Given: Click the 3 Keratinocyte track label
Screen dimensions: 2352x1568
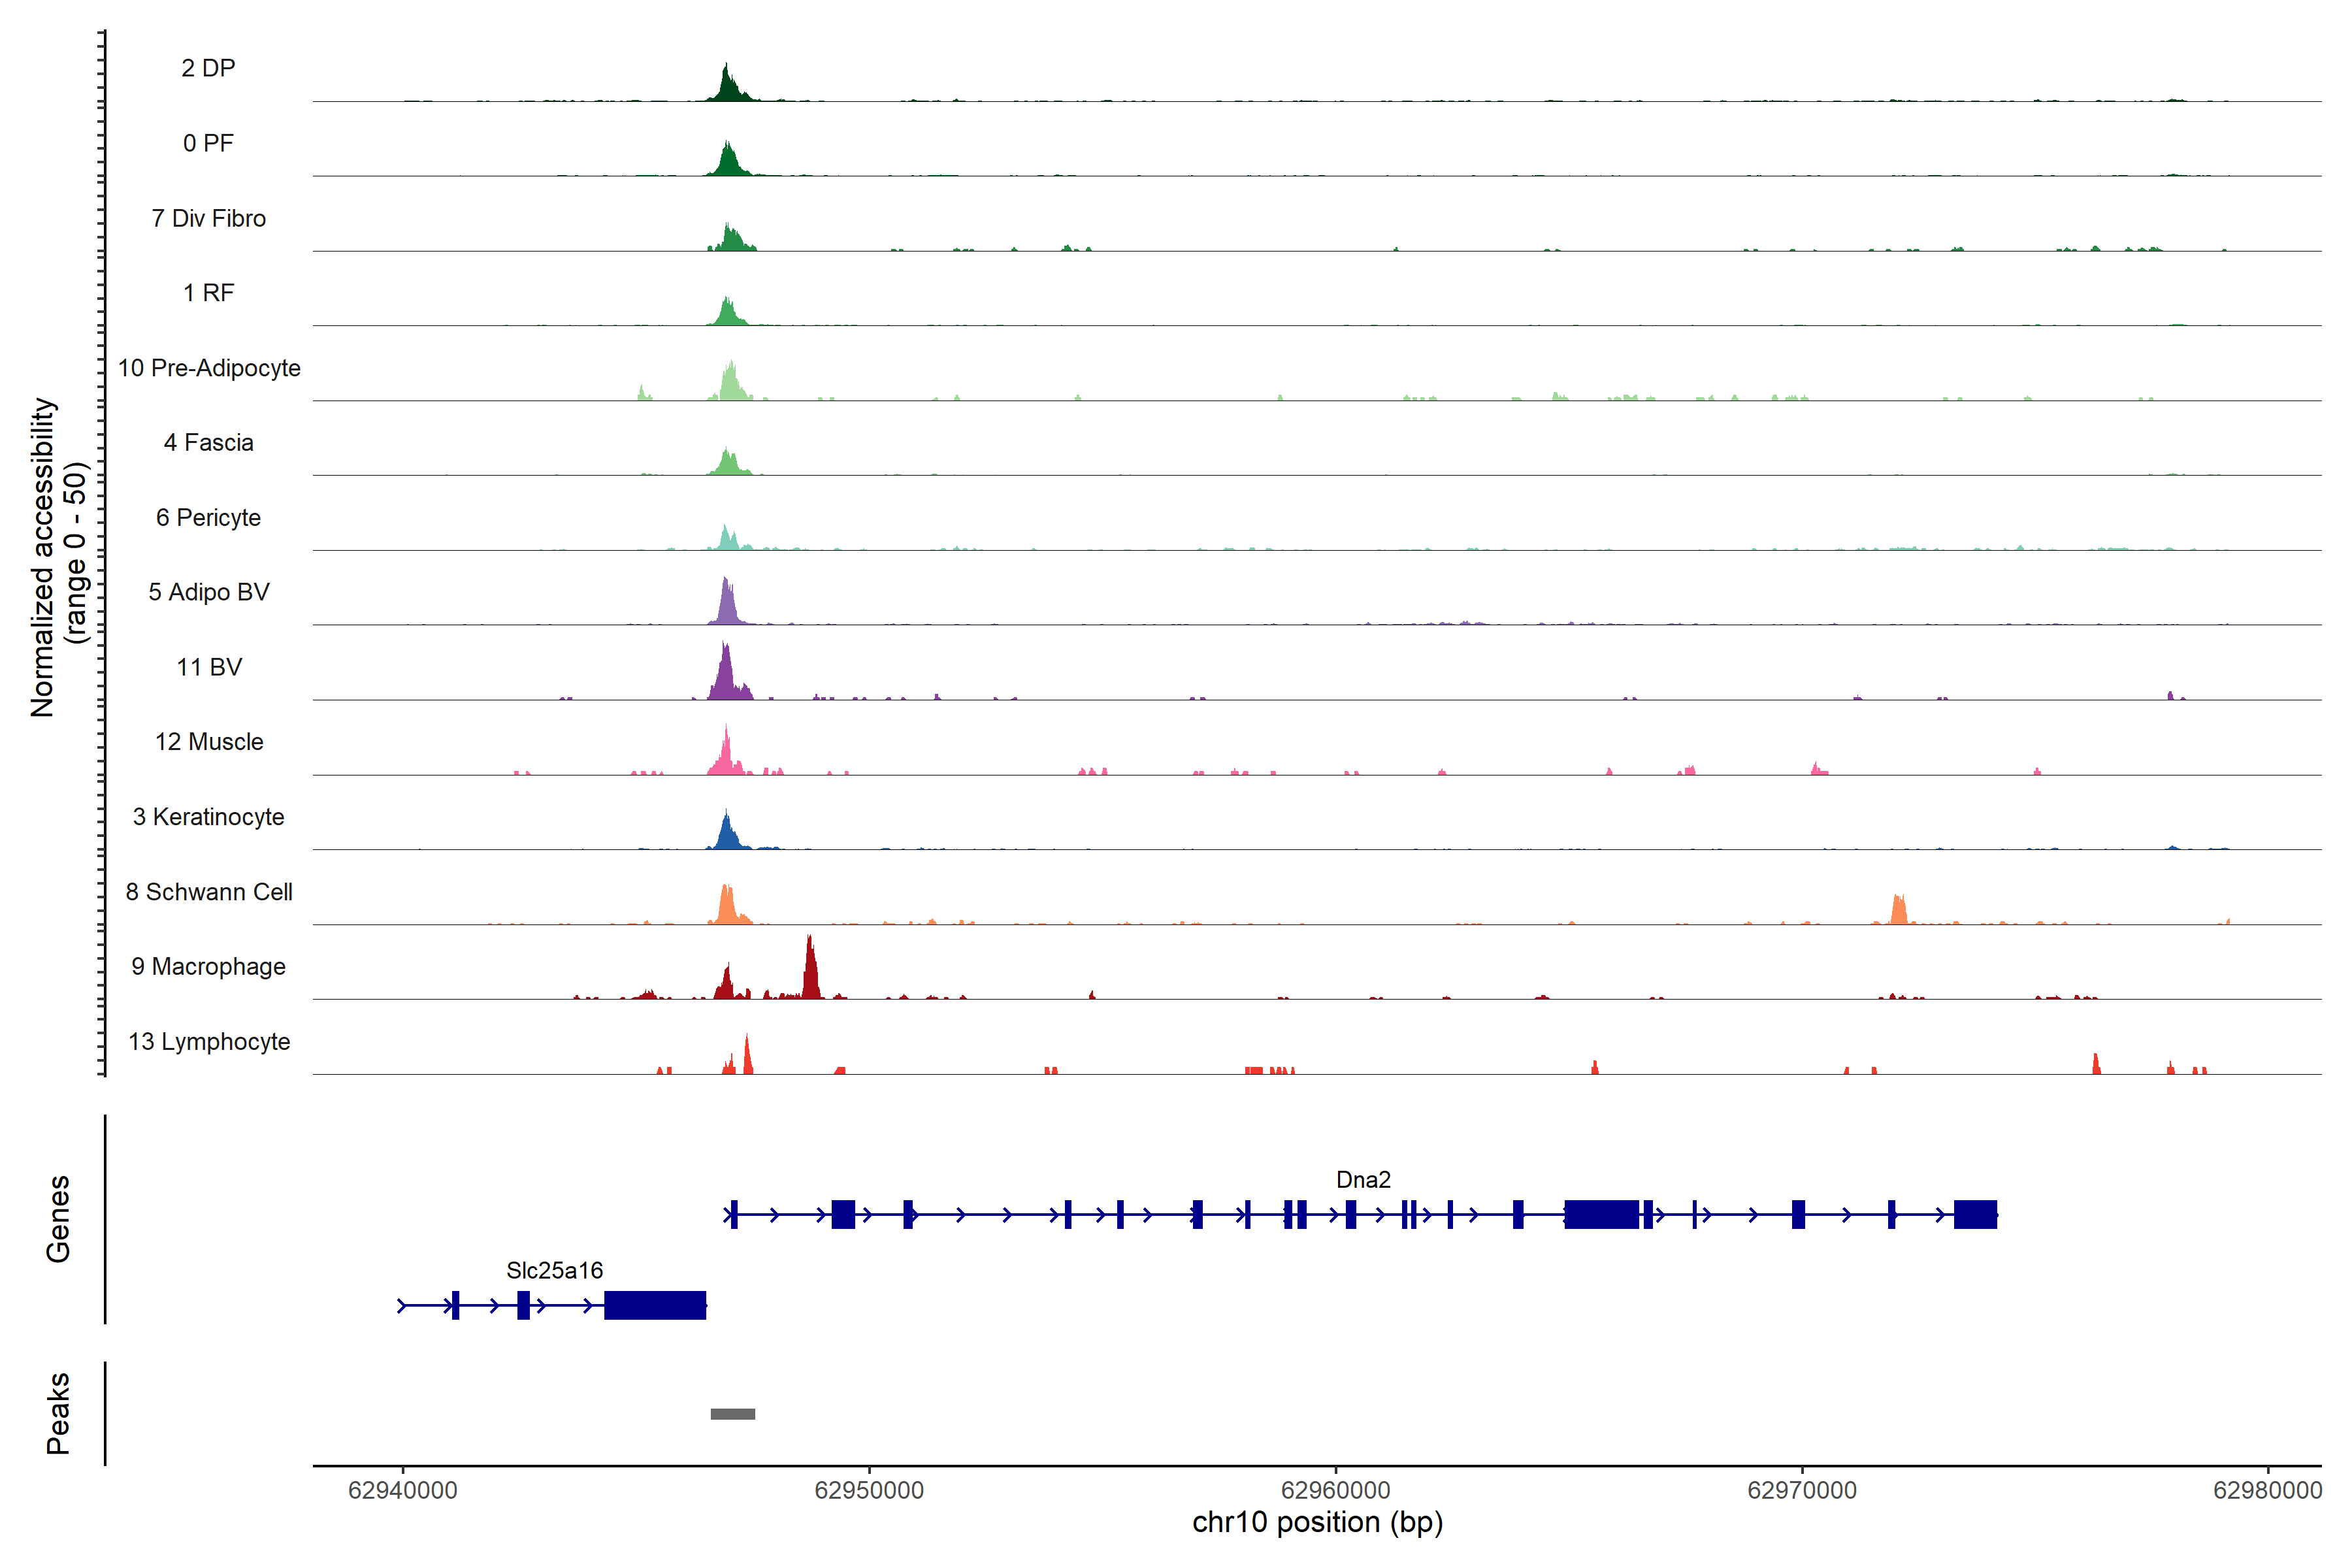Looking at the screenshot, I should pyautogui.click(x=208, y=817).
